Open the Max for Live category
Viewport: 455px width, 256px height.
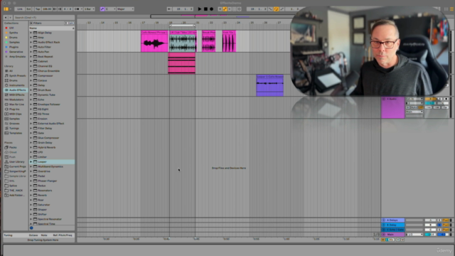(x=16, y=105)
